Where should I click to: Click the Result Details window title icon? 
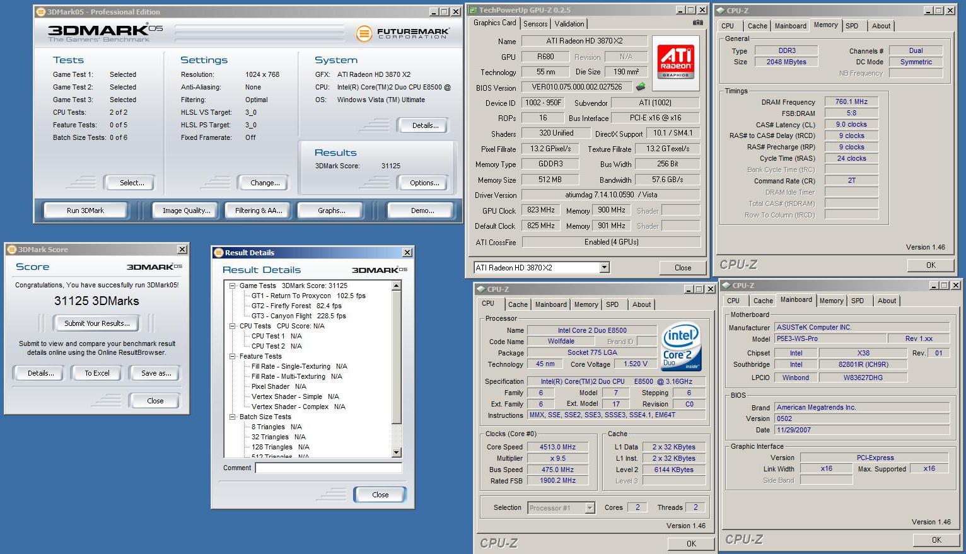[219, 253]
